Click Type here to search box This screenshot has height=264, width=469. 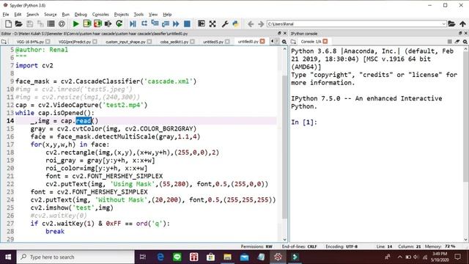point(75,257)
